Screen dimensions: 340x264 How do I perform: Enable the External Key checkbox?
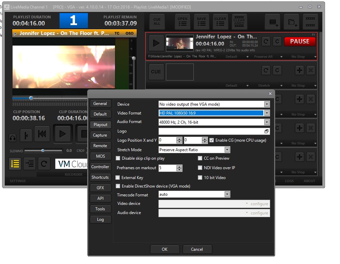[118, 178]
